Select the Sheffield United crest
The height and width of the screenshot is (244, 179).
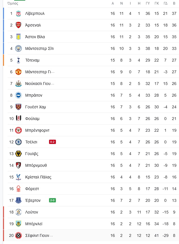point(18,235)
